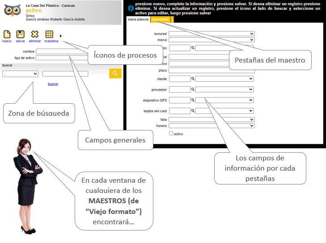Image resolution: width=326 pixels, height=243 pixels.
Task: Click the nuevo (new document) icon
Action: 7,34
